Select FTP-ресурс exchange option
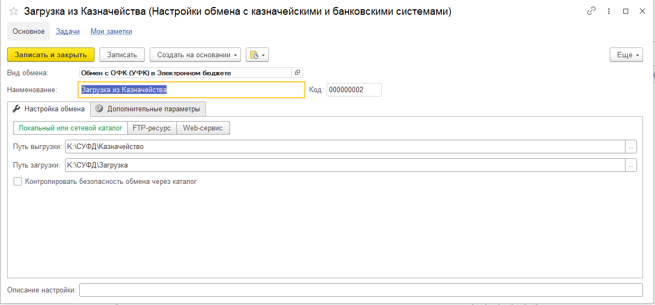655x305 pixels. tap(151, 128)
